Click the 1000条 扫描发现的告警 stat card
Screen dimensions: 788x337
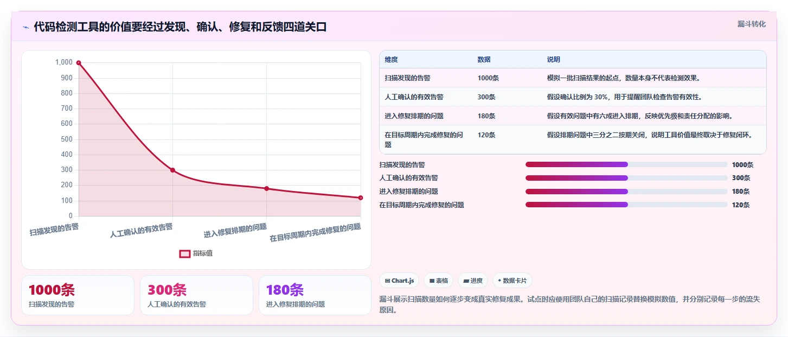78,295
